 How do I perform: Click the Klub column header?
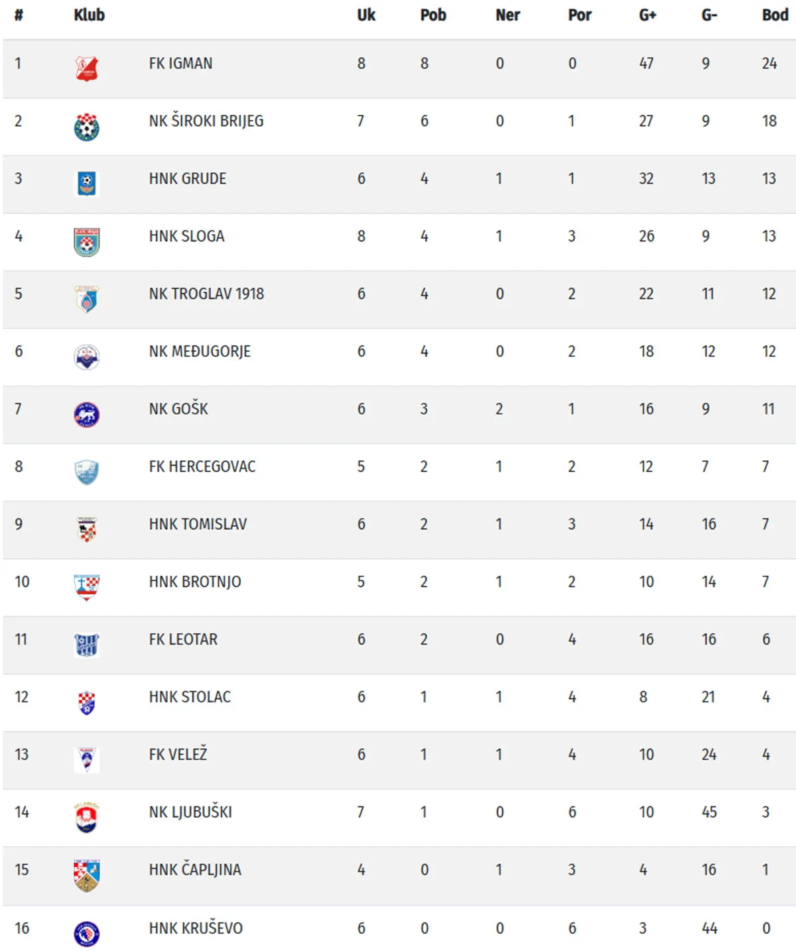pyautogui.click(x=89, y=15)
